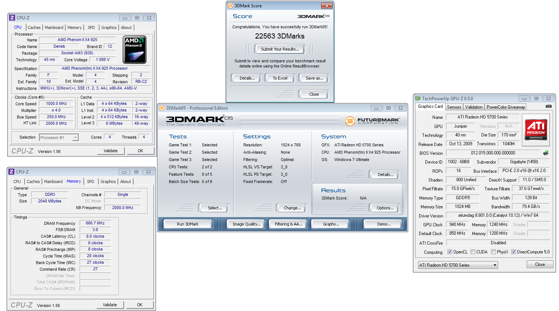Click the 3DMark05 Professional Edition title icon
Image resolution: width=559 pixels, height=311 pixels.
tap(162, 108)
